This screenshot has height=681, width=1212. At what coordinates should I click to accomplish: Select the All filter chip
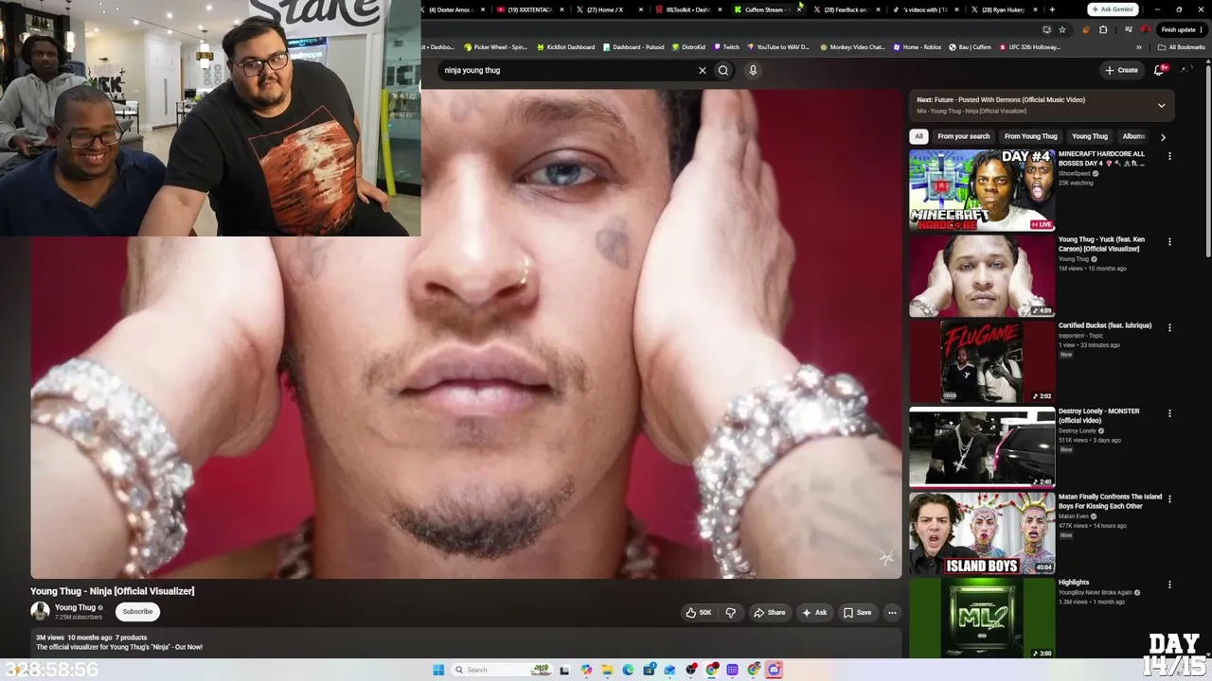[918, 136]
